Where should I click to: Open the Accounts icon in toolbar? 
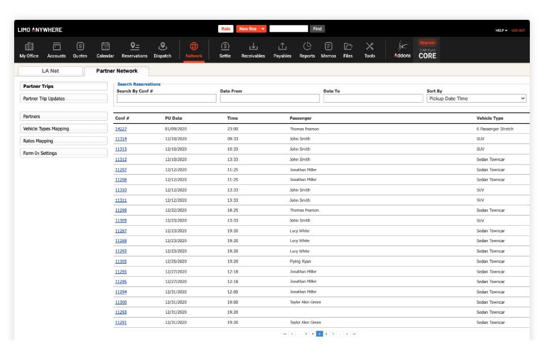[x=57, y=47]
